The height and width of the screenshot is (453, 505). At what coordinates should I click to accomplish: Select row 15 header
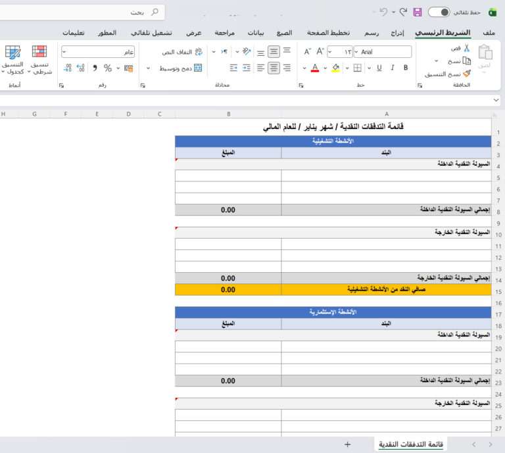[x=498, y=292]
